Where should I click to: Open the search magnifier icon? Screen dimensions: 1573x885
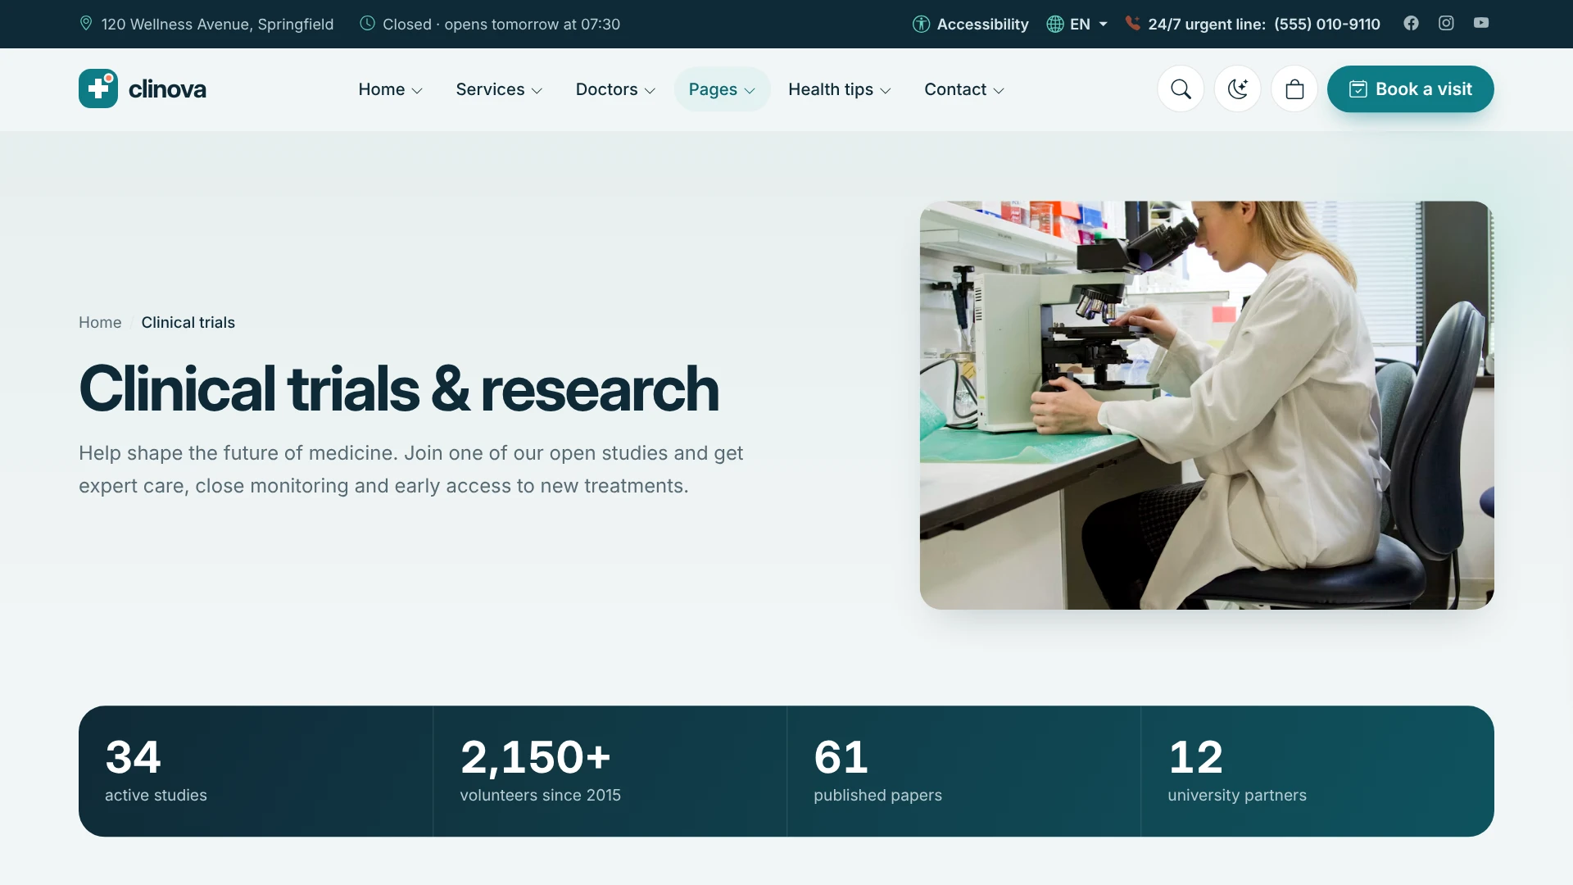click(1181, 89)
